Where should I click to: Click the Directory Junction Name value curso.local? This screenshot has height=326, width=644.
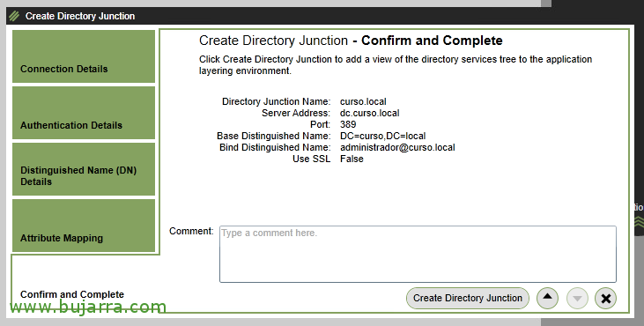pos(363,101)
